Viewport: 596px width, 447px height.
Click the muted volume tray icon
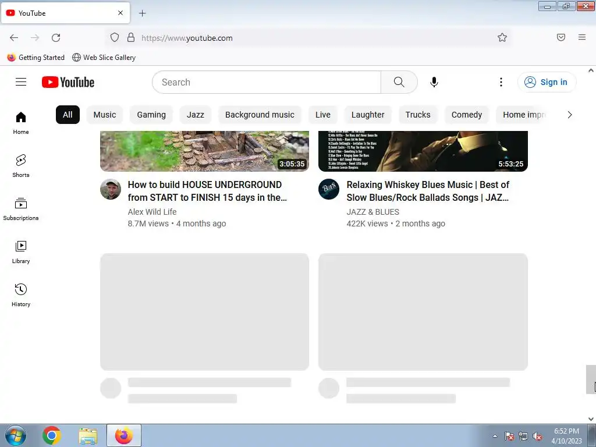(x=537, y=437)
